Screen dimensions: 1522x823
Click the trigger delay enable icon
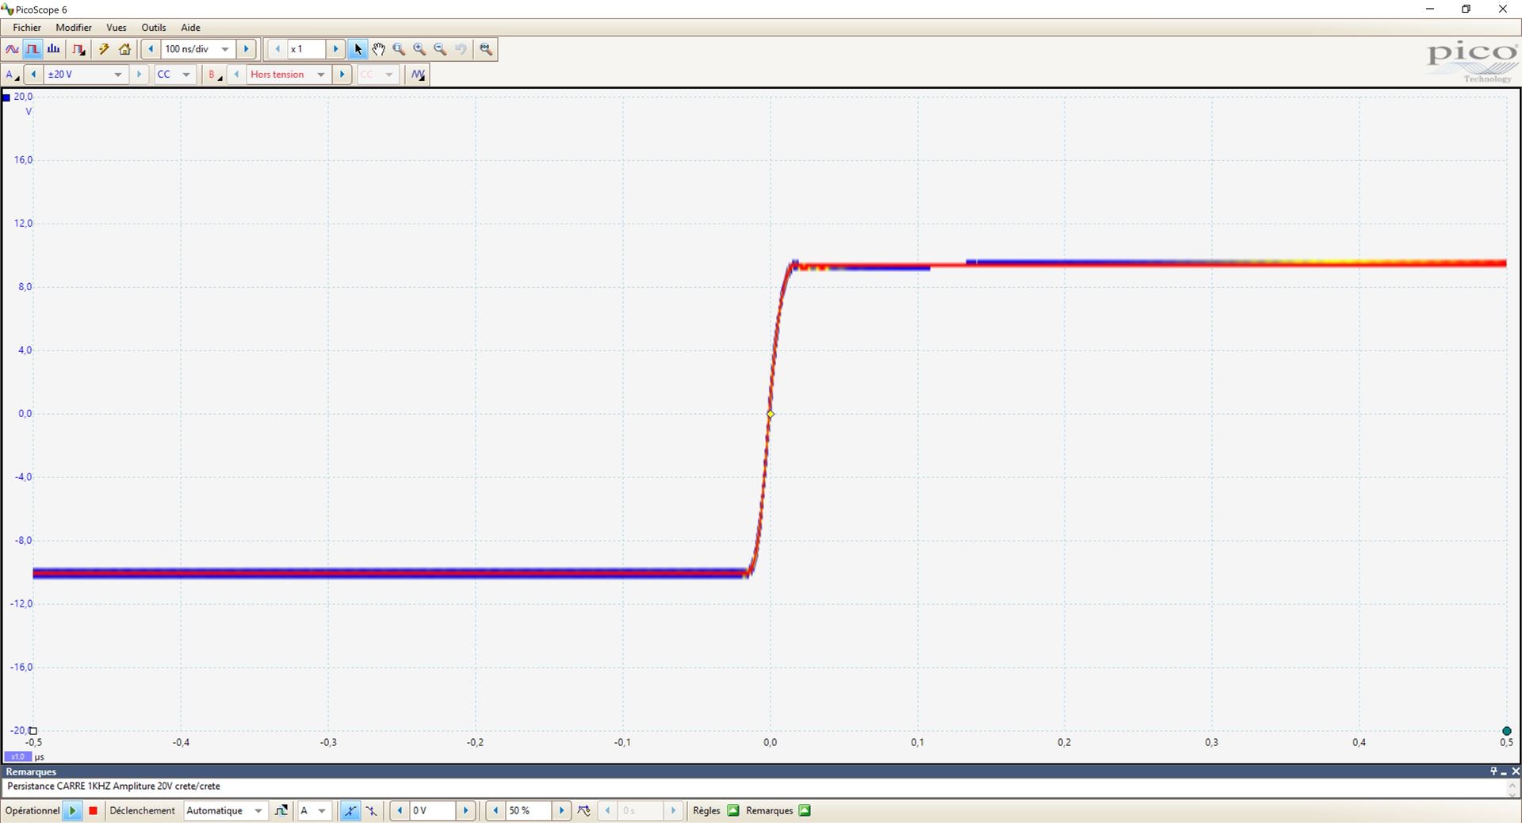(x=584, y=811)
